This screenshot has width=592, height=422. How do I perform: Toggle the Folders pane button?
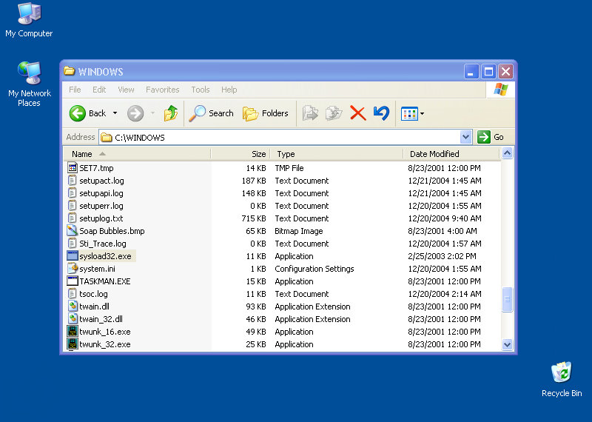(x=266, y=113)
